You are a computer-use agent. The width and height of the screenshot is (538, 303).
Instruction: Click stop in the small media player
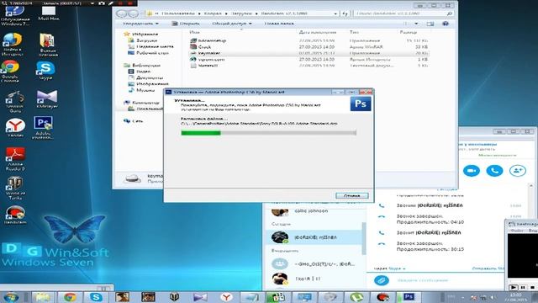(x=532, y=287)
